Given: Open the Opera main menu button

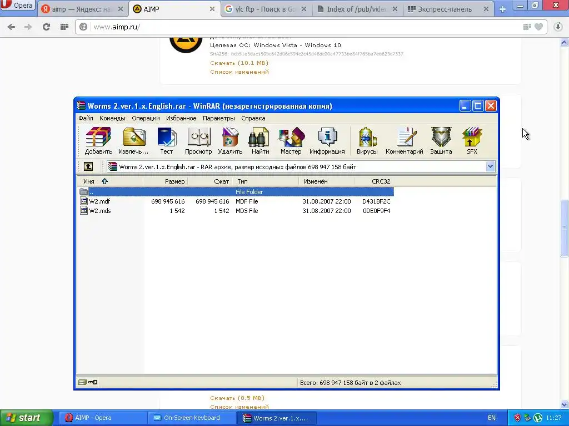Looking at the screenshot, I should click(x=17, y=5).
